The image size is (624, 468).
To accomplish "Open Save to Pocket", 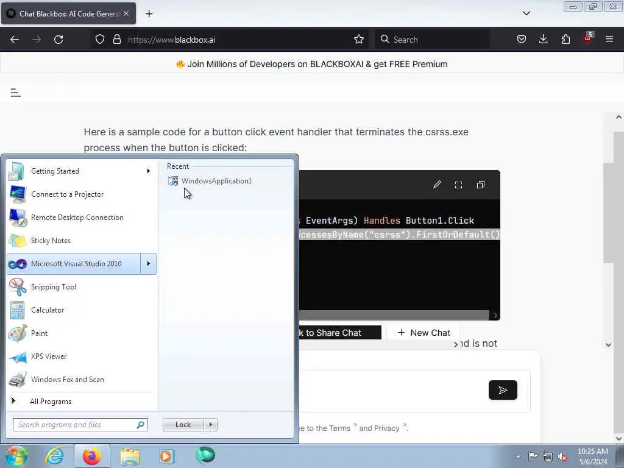I will (x=522, y=40).
